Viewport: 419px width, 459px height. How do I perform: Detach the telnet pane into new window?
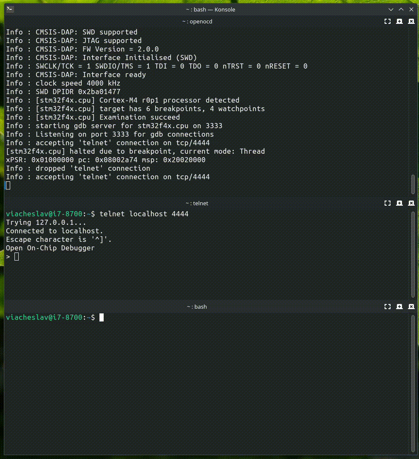tap(399, 203)
